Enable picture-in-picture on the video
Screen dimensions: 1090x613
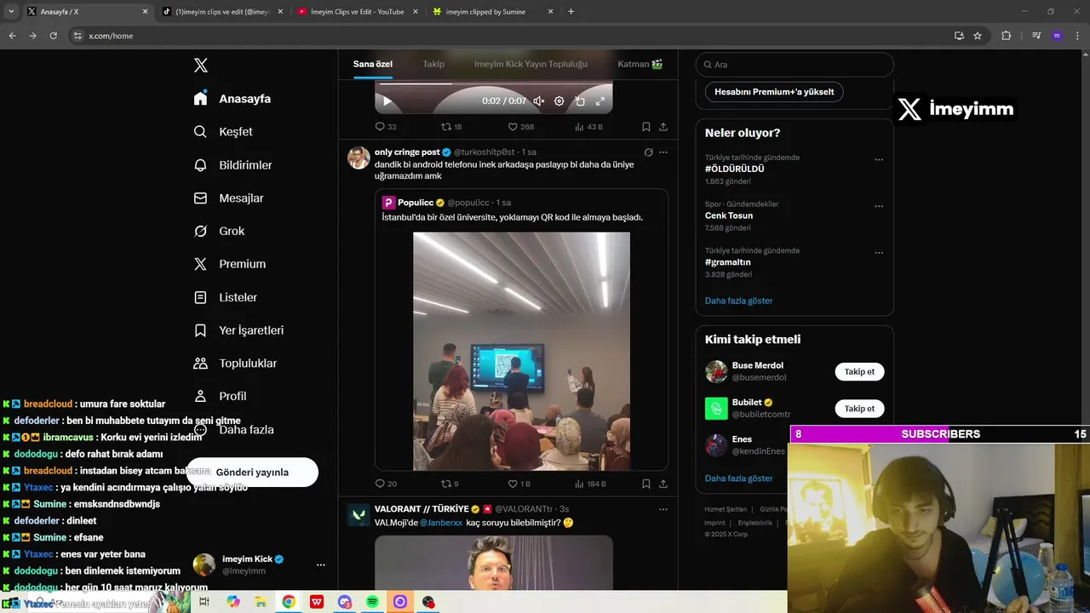[580, 101]
